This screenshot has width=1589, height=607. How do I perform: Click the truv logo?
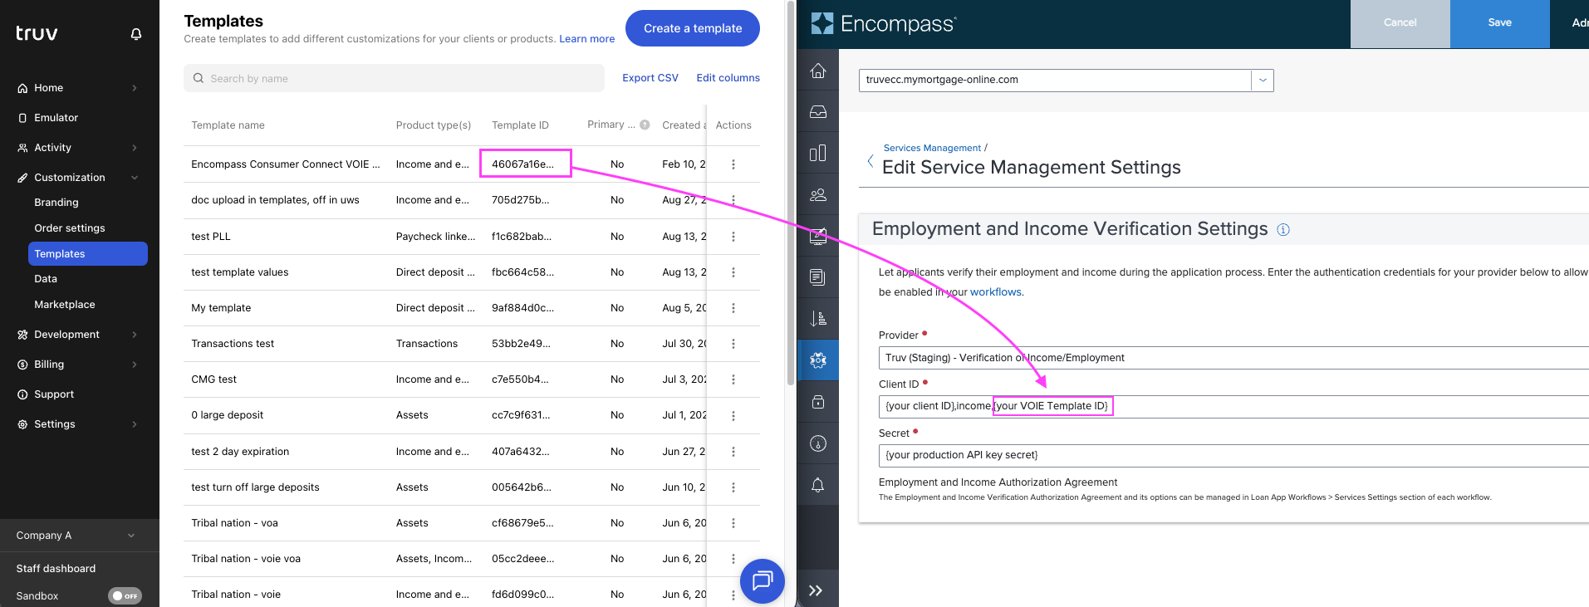point(37,33)
